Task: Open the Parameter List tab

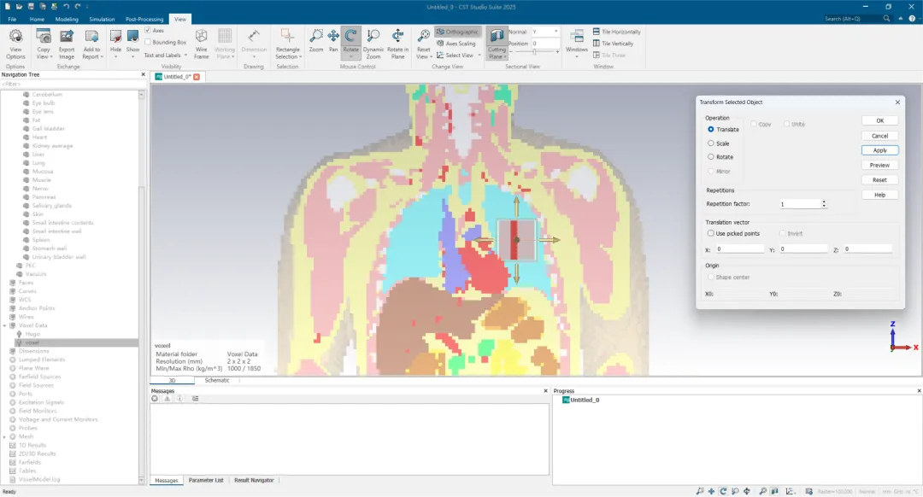Action: tap(206, 481)
